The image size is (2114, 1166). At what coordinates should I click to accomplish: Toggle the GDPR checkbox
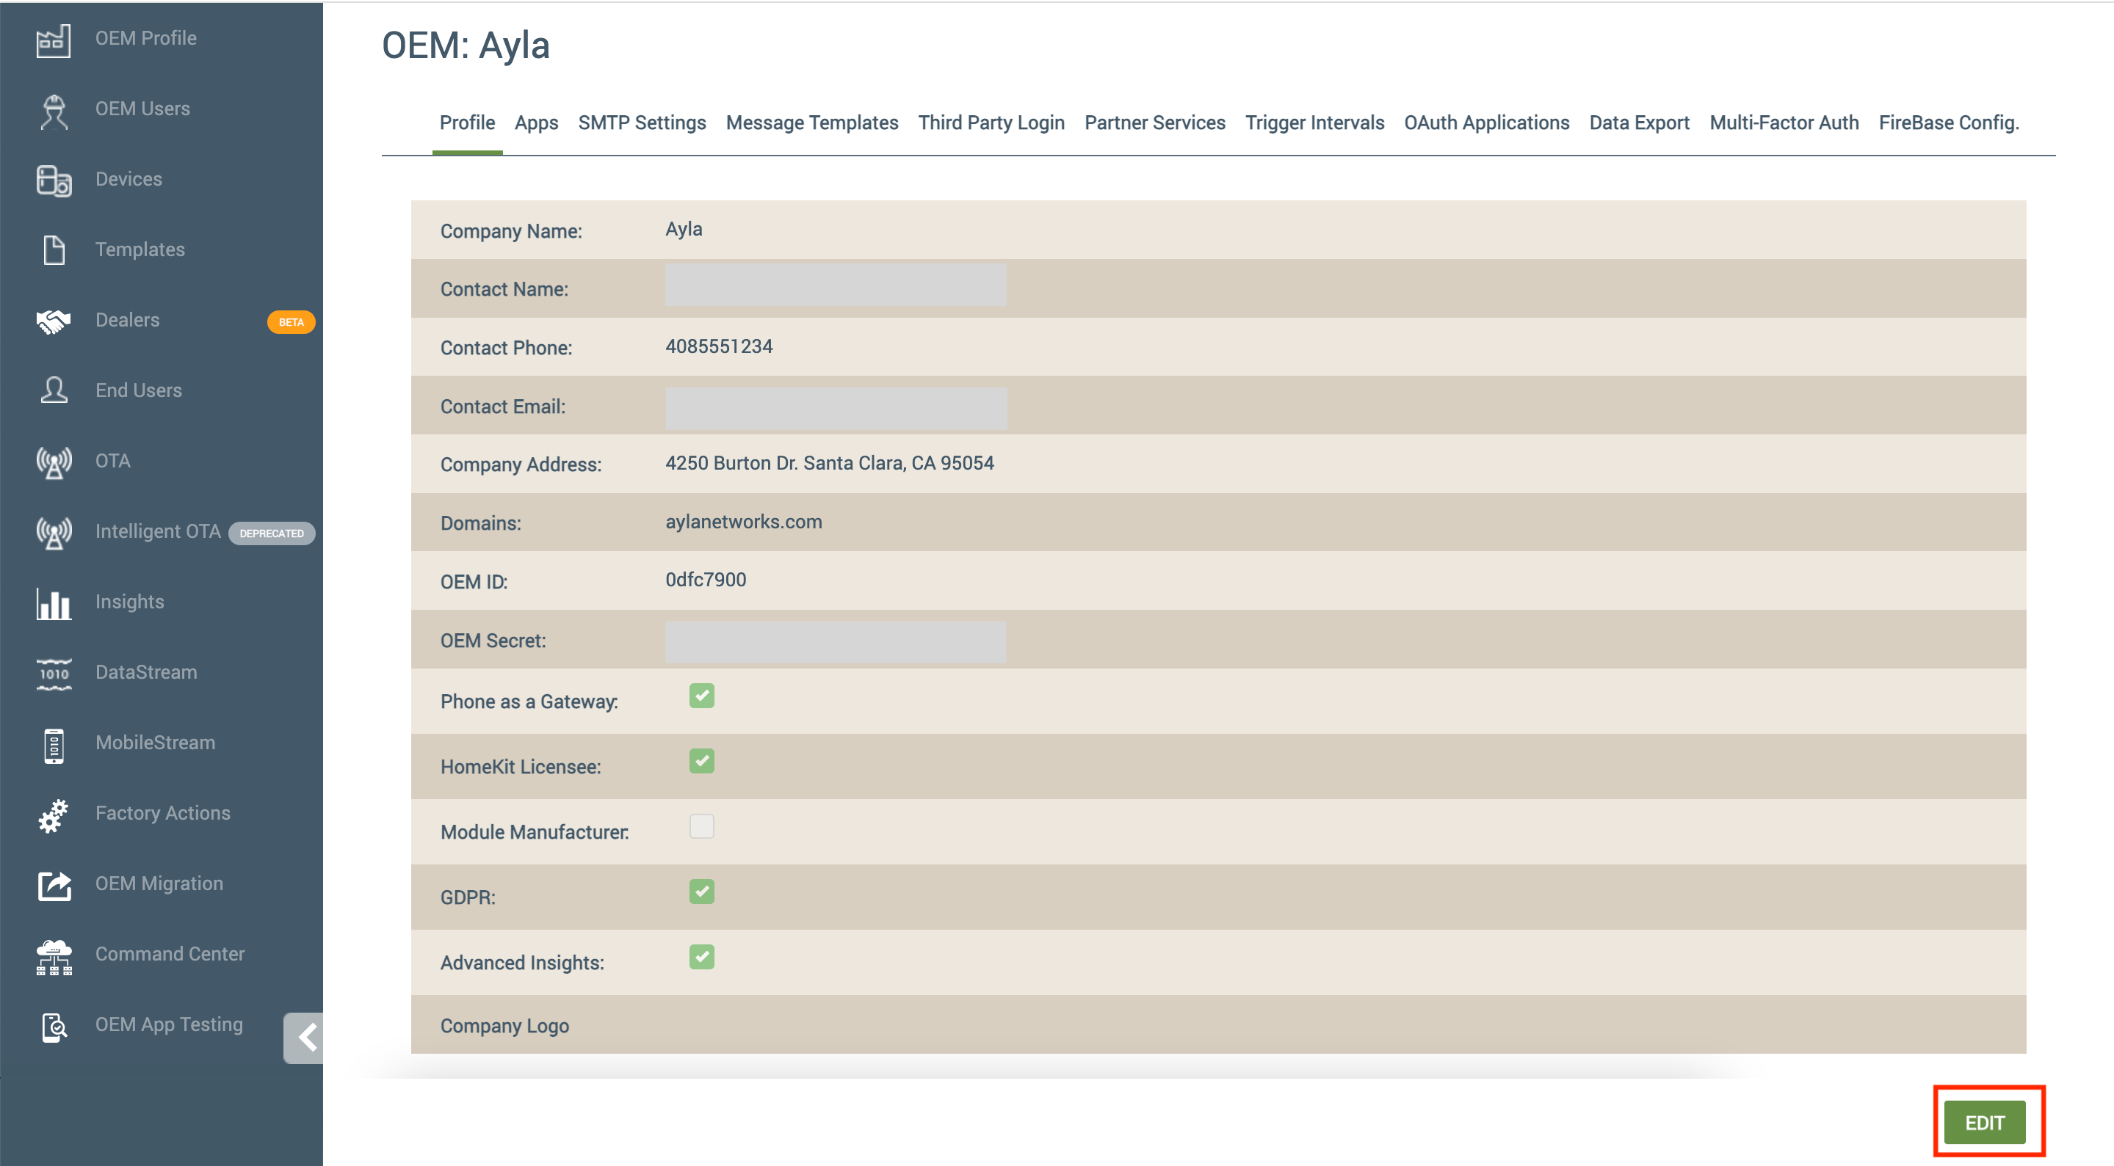[701, 891]
